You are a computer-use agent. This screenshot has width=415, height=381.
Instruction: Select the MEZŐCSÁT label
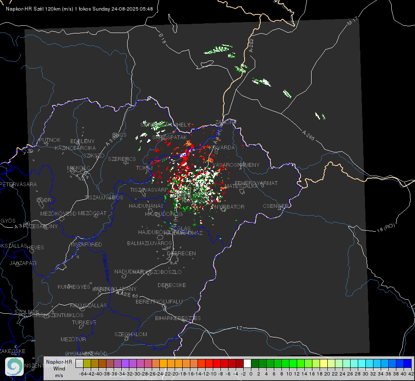[x=92, y=213]
